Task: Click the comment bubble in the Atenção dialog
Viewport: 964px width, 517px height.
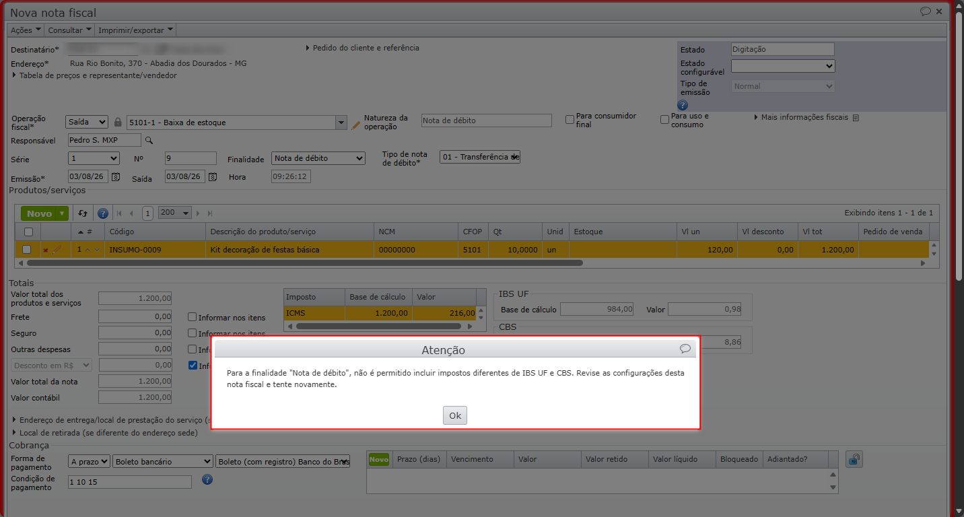Action: click(685, 349)
